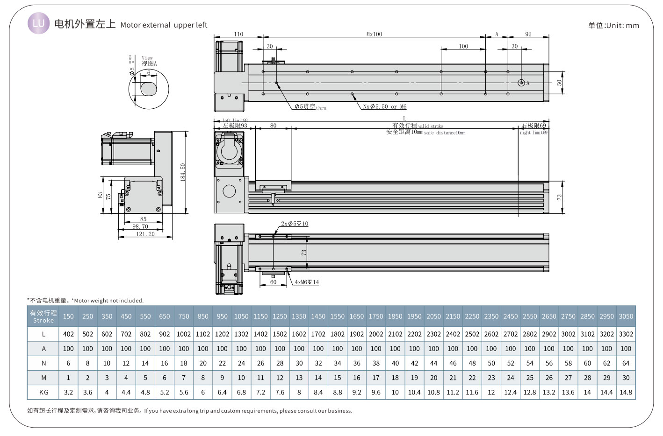The height and width of the screenshot is (436, 663).
Task: Click the 'Mx100' dimension label
Action: click(x=374, y=34)
